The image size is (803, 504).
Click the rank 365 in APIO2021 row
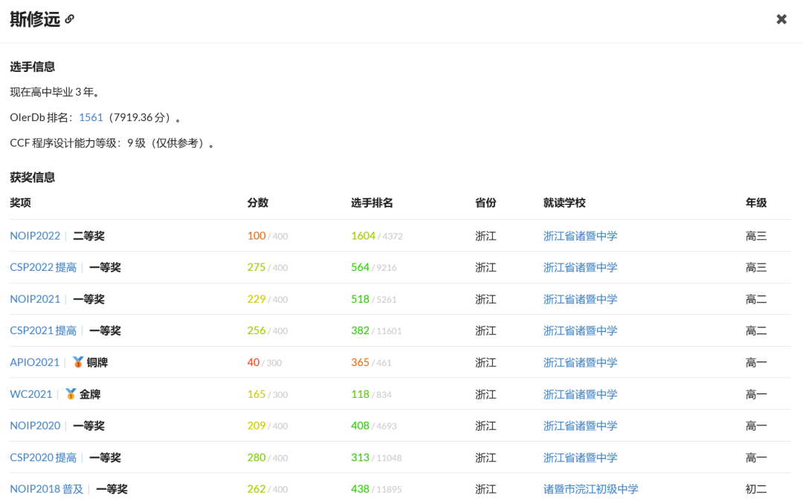[x=360, y=362]
